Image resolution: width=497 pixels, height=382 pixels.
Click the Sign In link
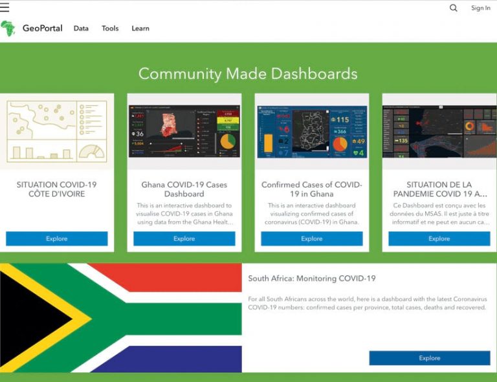[481, 8]
